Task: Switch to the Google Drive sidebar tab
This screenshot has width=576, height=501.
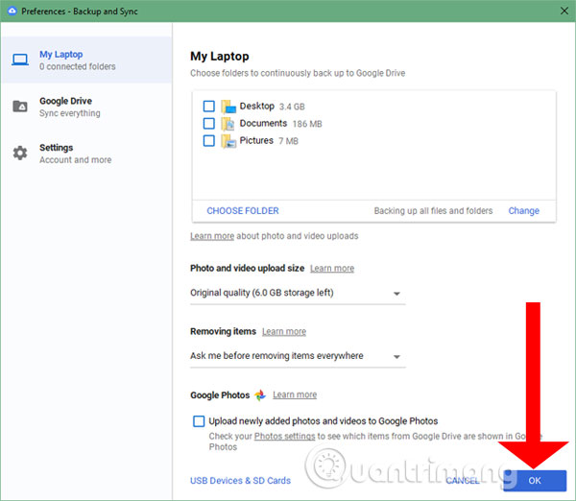Action: (x=86, y=107)
